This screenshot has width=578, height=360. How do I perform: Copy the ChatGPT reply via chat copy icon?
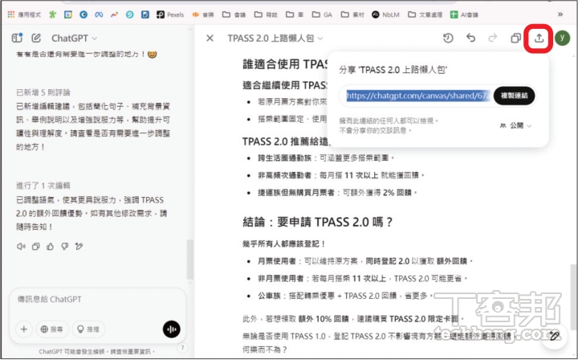point(36,247)
